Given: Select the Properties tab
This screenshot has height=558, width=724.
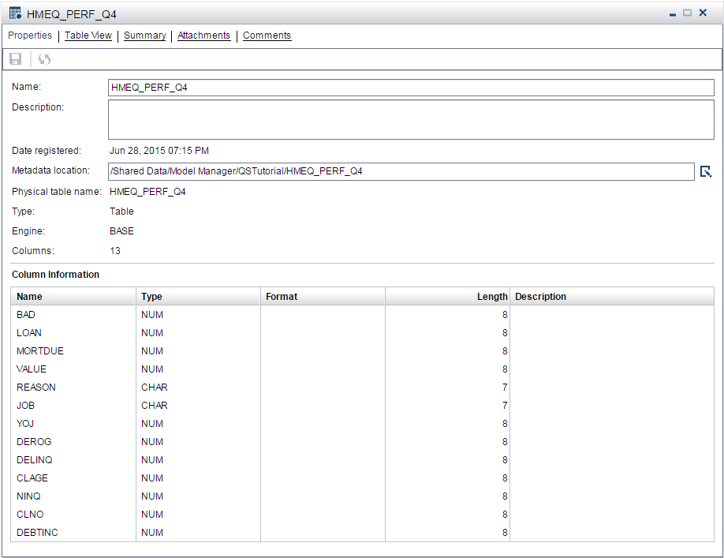Looking at the screenshot, I should [30, 36].
